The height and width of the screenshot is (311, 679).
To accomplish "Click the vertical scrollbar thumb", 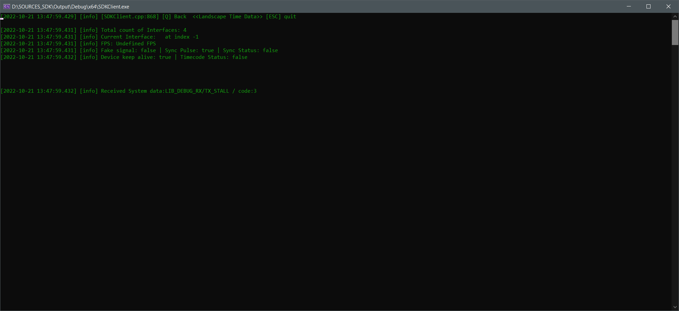I will 675,32.
